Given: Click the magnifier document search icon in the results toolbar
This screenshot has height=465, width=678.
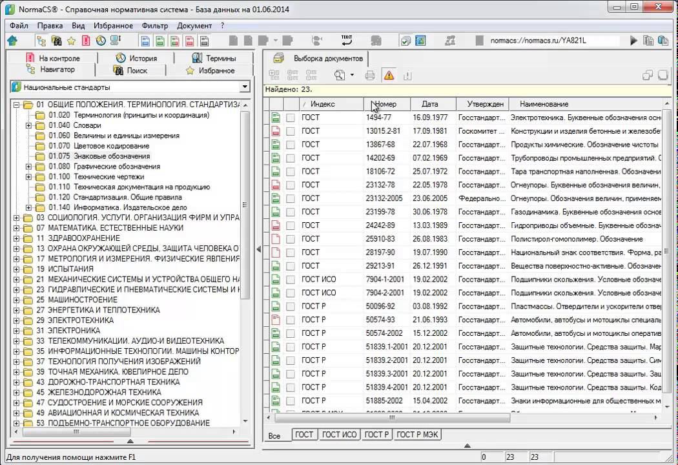Looking at the screenshot, I should [x=340, y=76].
